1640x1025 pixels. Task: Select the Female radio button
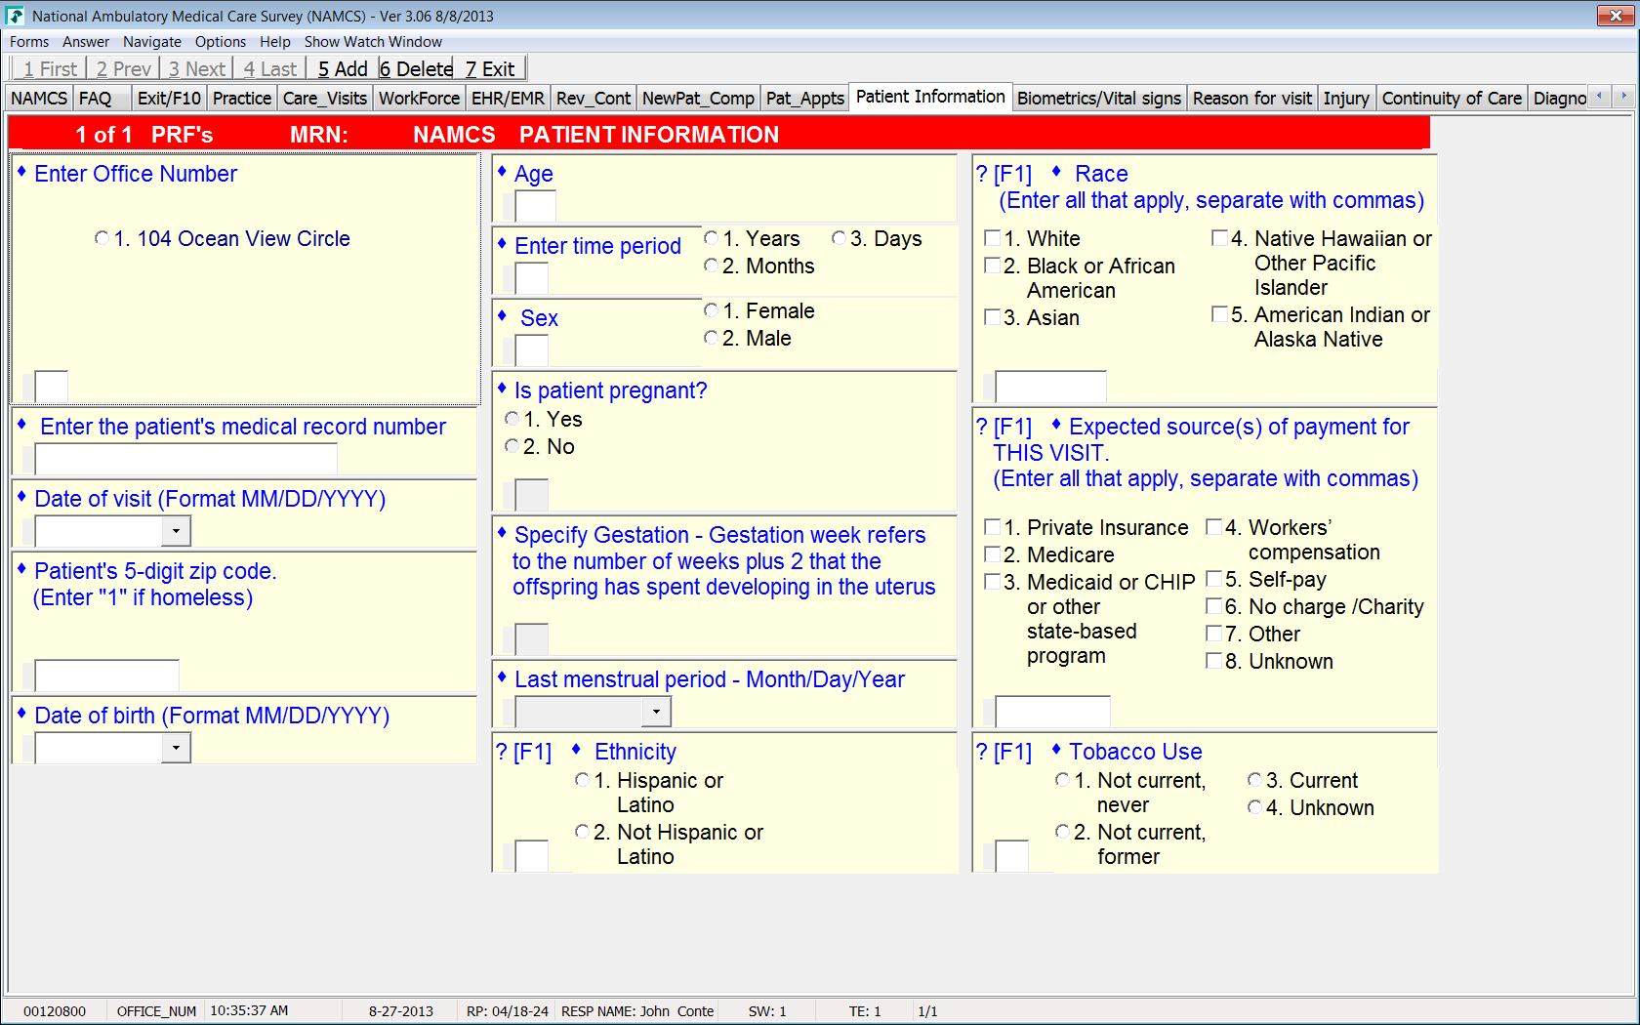[712, 310]
